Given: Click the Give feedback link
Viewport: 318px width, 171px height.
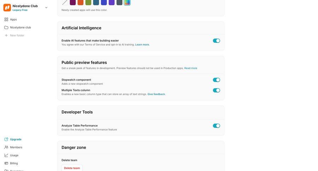Looking at the screenshot, I should click(156, 94).
